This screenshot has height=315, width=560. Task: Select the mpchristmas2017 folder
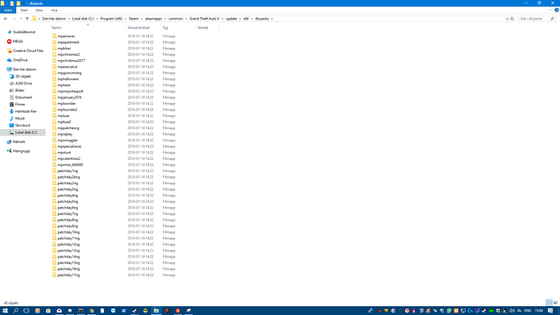tap(71, 61)
